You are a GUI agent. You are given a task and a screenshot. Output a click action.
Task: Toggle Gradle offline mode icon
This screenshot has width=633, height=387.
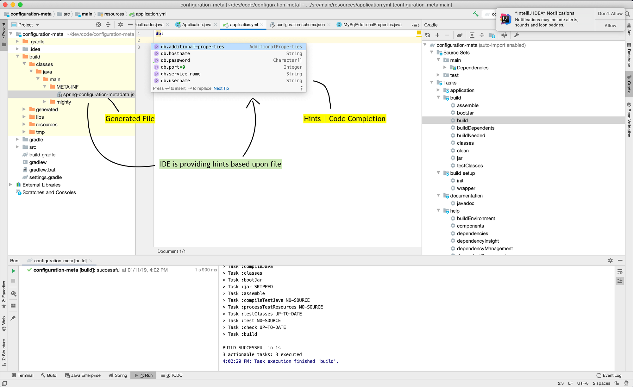pyautogui.click(x=504, y=35)
